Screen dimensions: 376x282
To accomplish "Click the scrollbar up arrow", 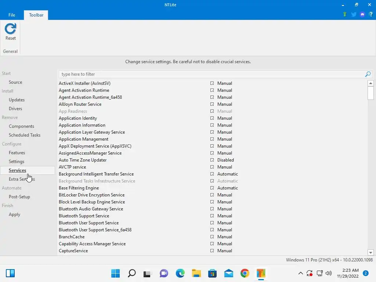I will pos(370,83).
